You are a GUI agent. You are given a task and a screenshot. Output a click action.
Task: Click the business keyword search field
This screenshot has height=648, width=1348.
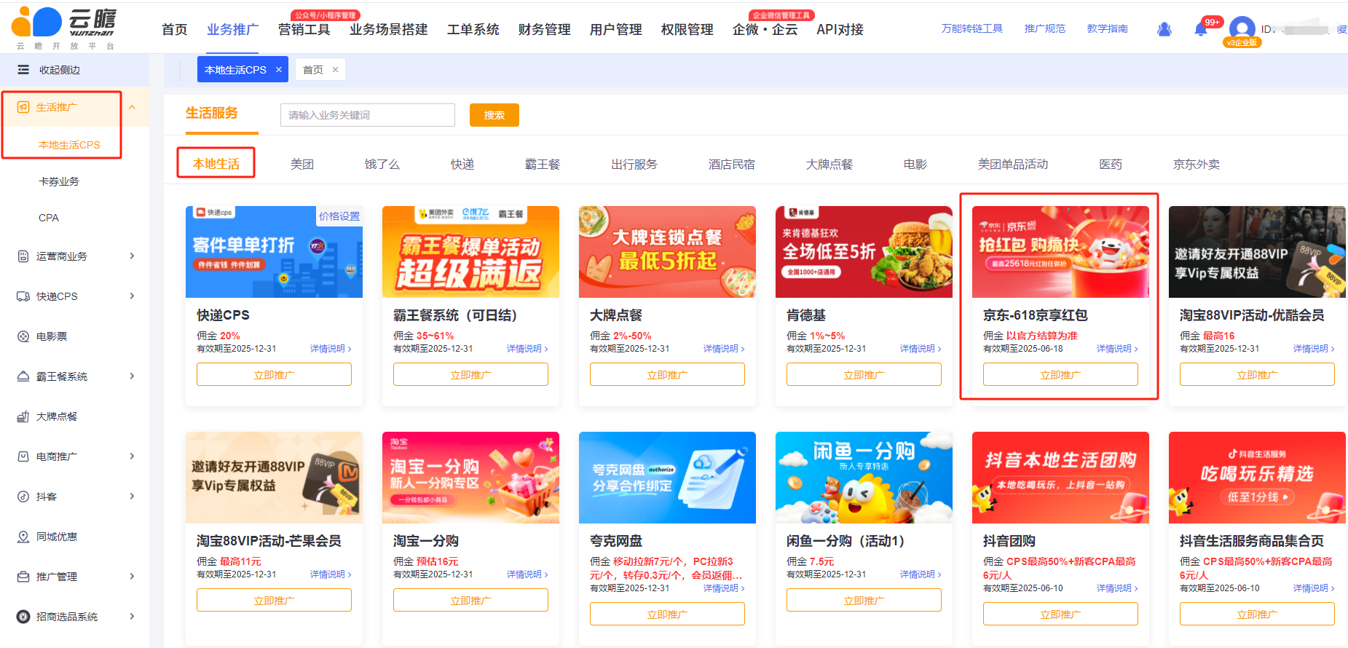(368, 115)
